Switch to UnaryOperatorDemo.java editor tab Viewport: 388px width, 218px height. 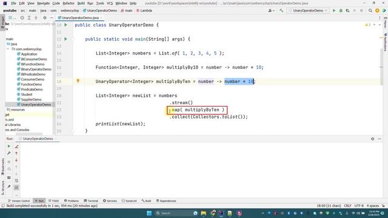(80, 18)
